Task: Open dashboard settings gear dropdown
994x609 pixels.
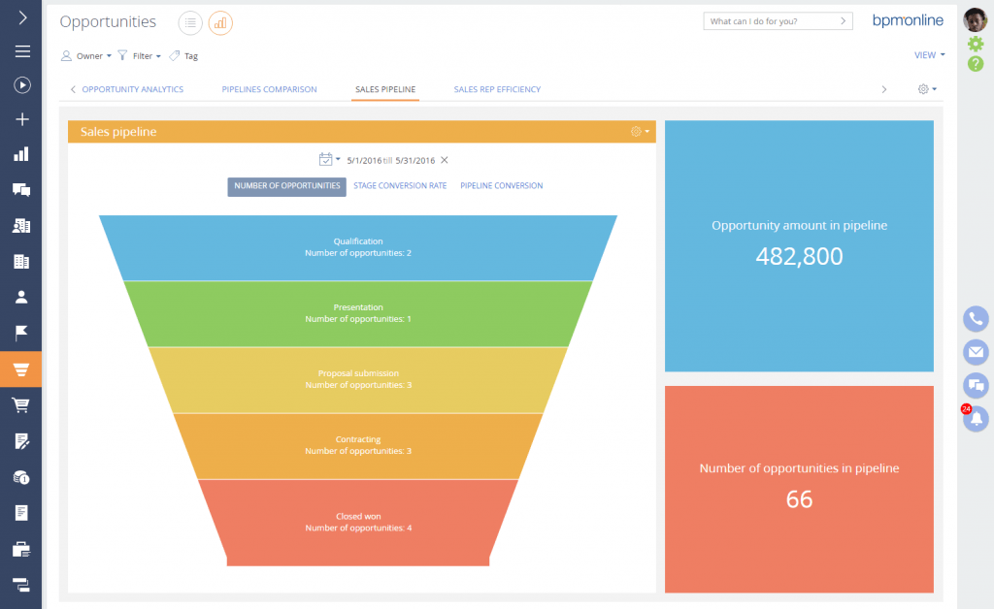Action: point(927,89)
